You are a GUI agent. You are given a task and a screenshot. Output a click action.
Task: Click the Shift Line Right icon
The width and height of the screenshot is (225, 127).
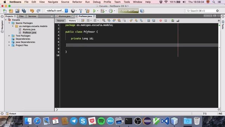pyautogui.click(x=154, y=20)
